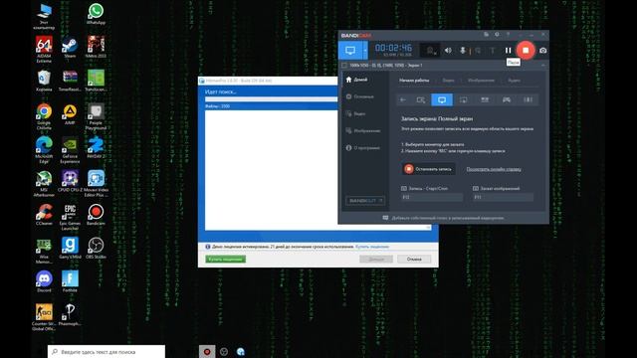This screenshot has width=637, height=358.
Task: Click the Купить лицензию link in info bar
Action: click(x=372, y=247)
